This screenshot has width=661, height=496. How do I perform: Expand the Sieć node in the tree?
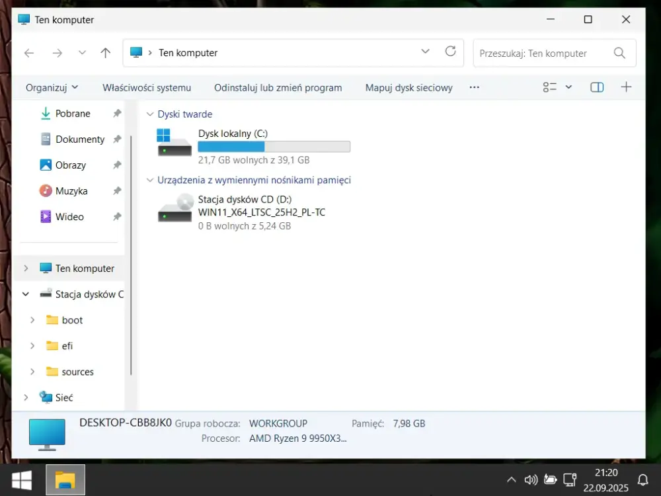26,397
